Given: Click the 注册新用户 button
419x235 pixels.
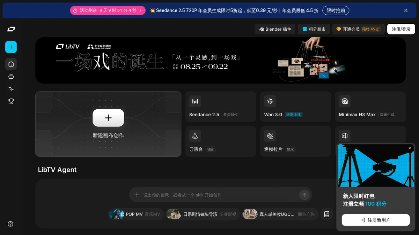Looking at the screenshot, I should (x=376, y=220).
